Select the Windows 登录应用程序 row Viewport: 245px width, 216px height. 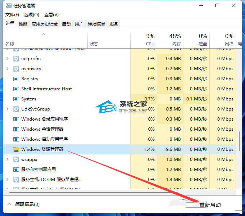120,119
